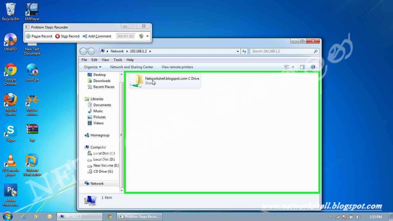The image size is (393, 221).
Task: Open the File menu
Action: (84, 60)
